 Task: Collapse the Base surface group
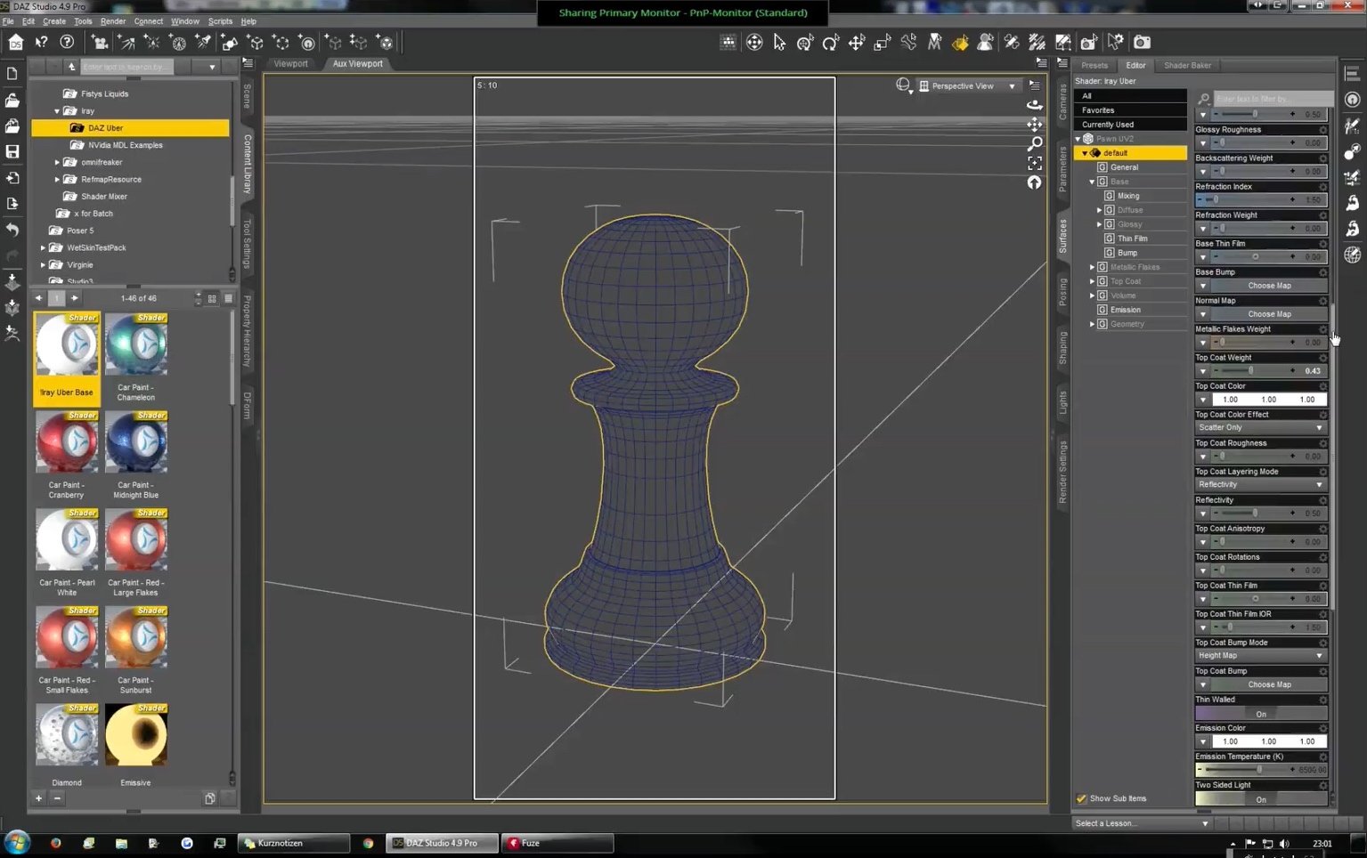1092,182
